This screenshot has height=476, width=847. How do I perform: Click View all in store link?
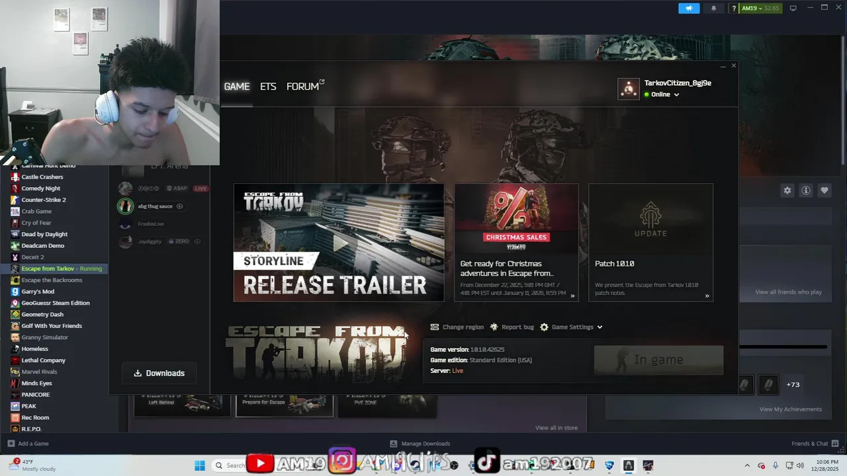557,428
